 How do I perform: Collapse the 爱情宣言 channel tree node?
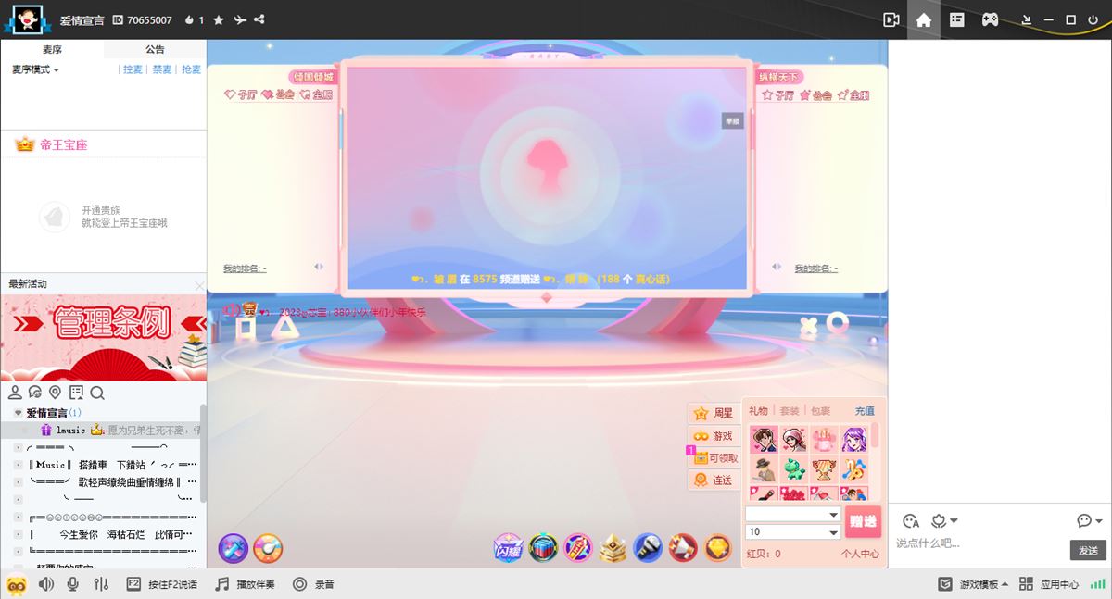(x=18, y=413)
